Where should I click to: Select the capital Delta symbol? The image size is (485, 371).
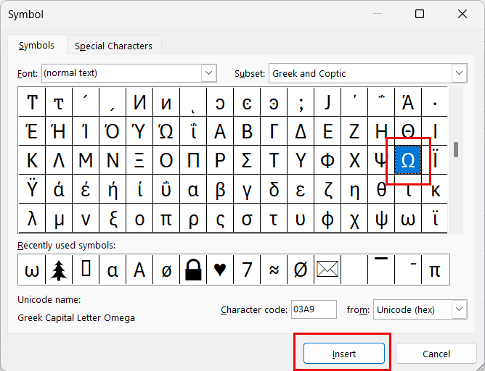301,131
